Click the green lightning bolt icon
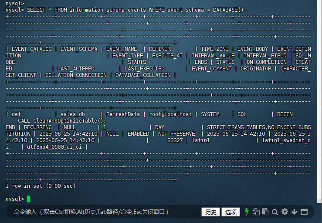Screen dimensions: 322x223 [x=247, y=212]
